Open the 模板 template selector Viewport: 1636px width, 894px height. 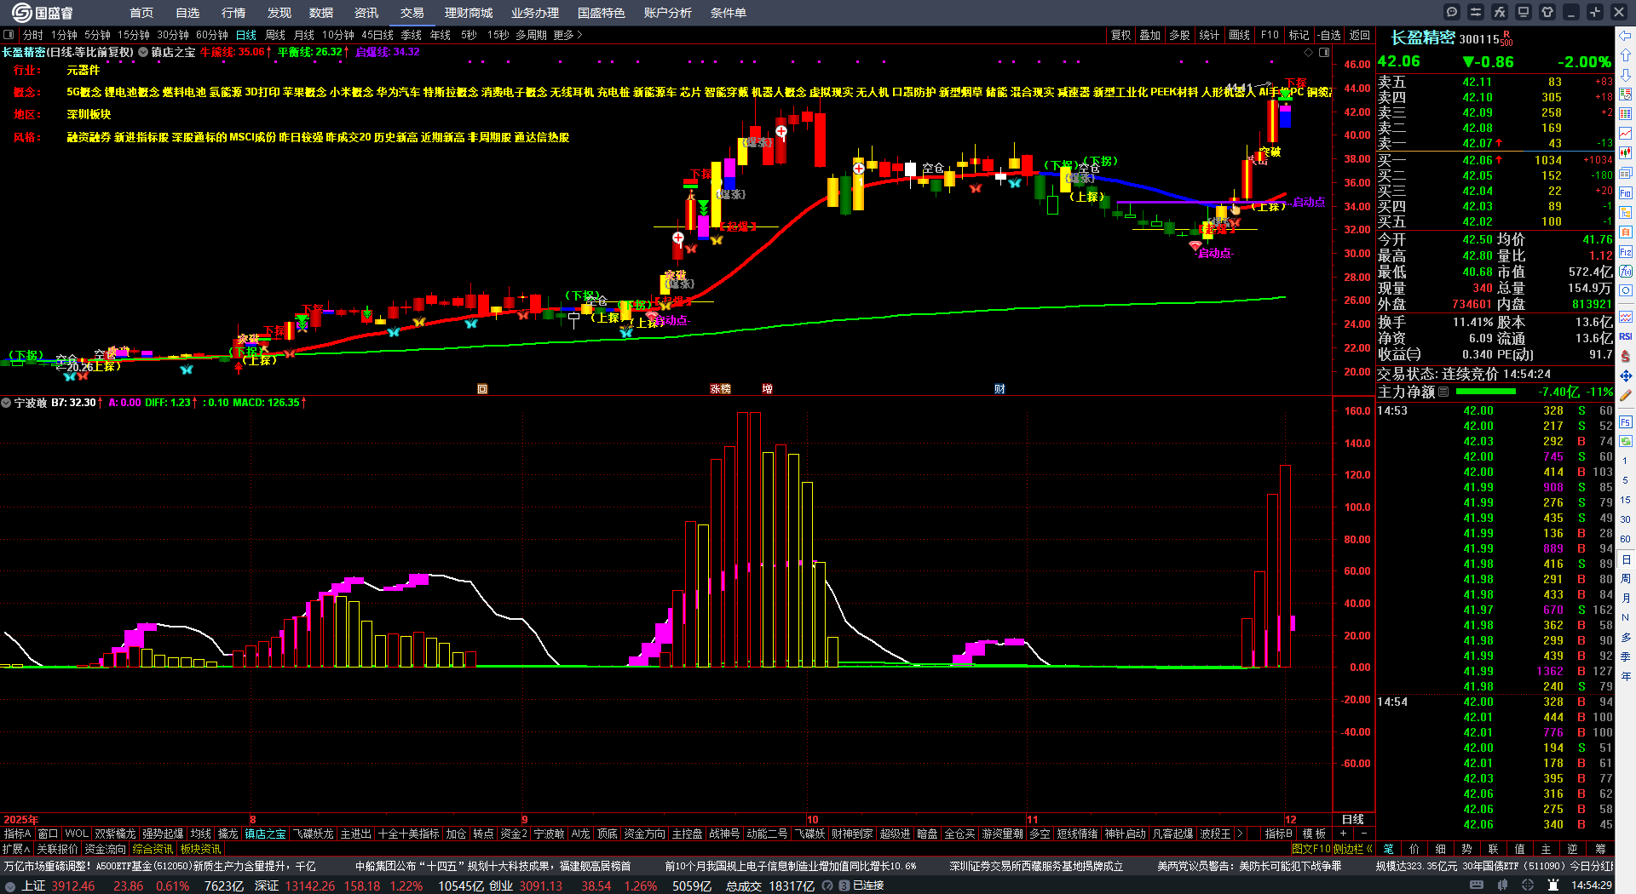[x=1314, y=834]
